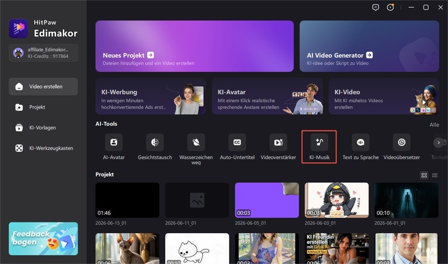Viewport: 448px width, 264px height.
Task: Start the Videoverstärker tool
Action: 278,142
